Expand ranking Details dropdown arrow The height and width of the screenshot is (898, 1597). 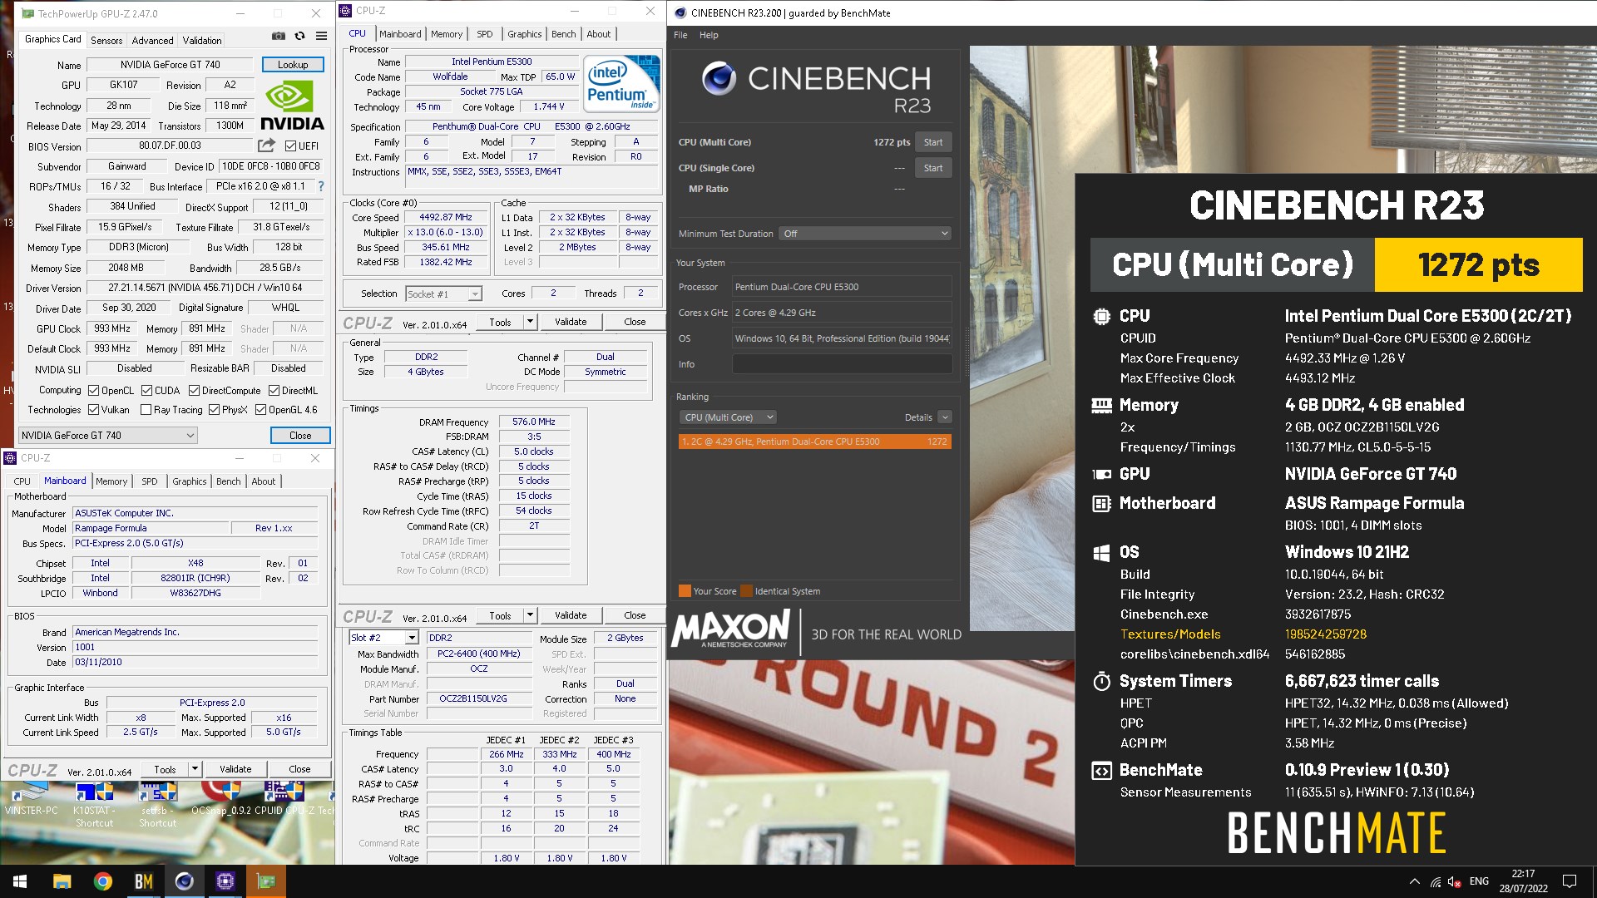(944, 417)
